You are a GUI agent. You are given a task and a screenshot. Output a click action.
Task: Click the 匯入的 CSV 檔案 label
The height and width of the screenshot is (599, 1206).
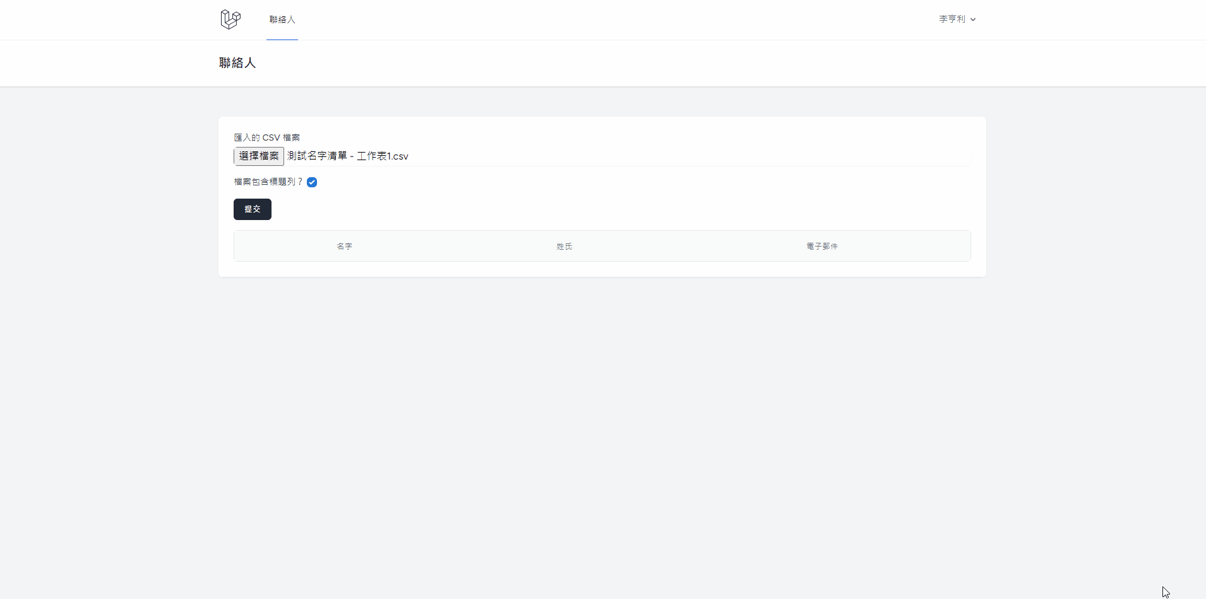[x=267, y=137]
